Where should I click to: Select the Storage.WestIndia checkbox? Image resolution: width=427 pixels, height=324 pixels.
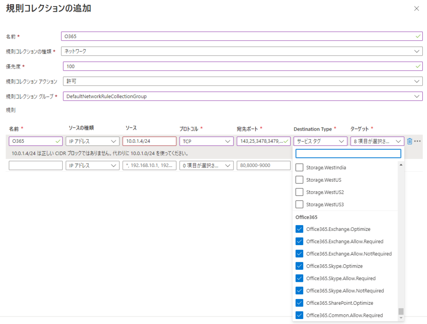(299, 167)
